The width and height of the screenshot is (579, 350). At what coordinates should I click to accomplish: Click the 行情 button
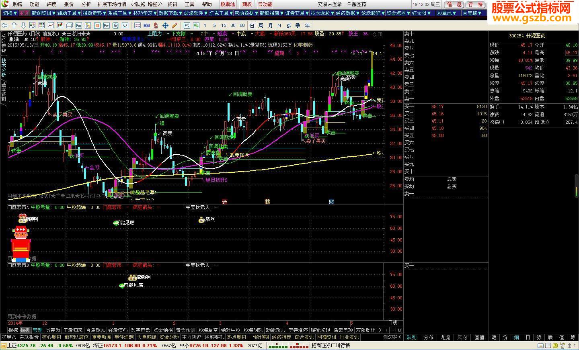(476, 4)
